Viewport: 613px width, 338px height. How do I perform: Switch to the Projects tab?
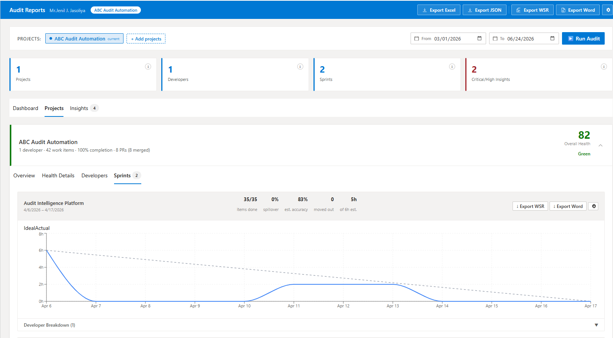point(54,108)
